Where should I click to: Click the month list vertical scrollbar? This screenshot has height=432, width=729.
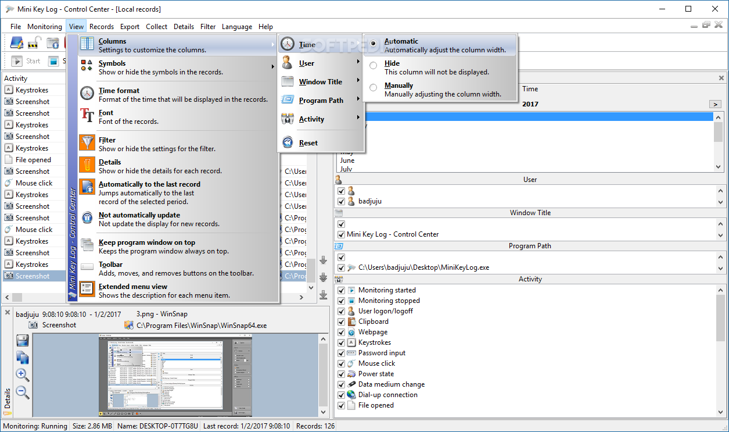pyautogui.click(x=719, y=141)
